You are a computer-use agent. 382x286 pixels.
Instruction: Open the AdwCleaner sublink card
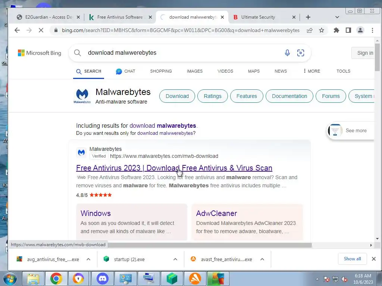pyautogui.click(x=247, y=223)
